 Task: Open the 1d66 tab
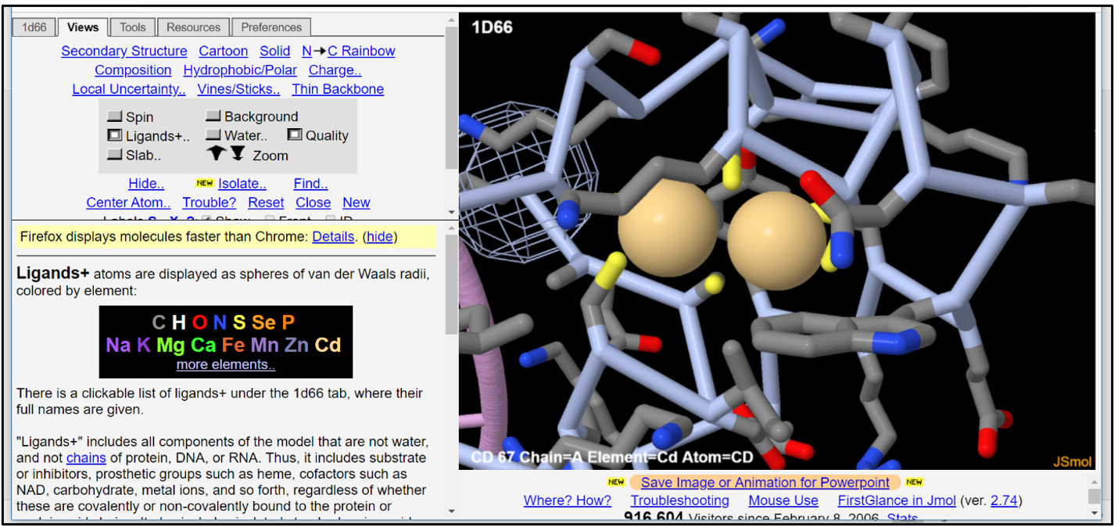pyautogui.click(x=34, y=27)
